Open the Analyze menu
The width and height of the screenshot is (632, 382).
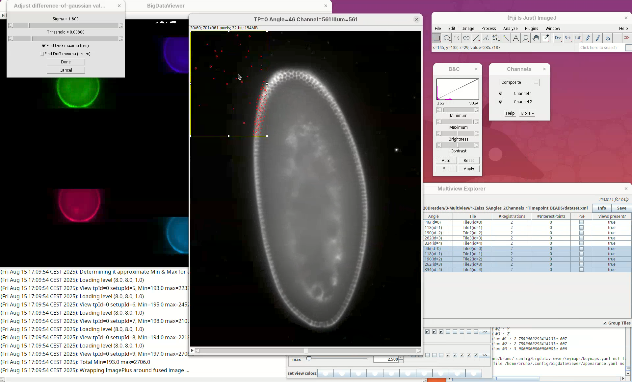(510, 29)
